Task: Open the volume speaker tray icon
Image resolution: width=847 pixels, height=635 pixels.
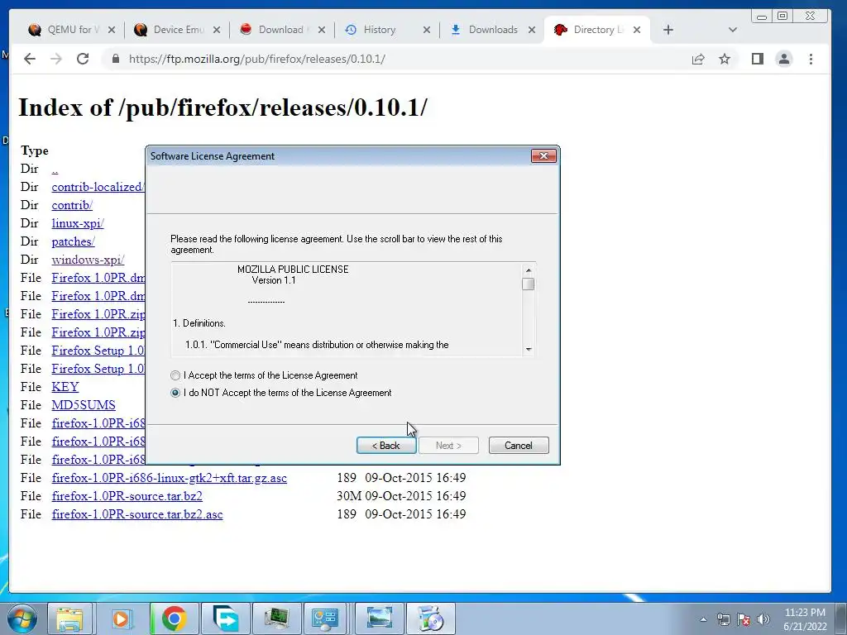Action: 763,619
